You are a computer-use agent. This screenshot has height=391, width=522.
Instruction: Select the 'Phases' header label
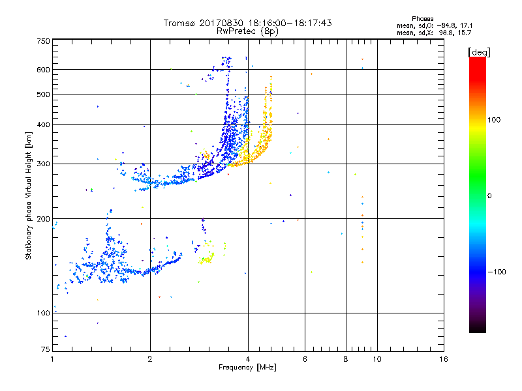[x=422, y=19]
